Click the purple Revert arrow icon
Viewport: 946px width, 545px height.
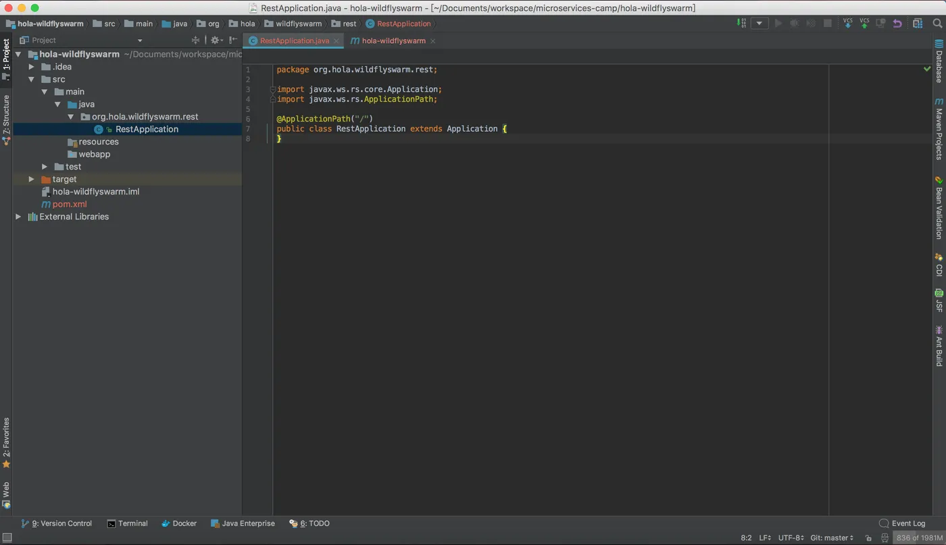(897, 24)
